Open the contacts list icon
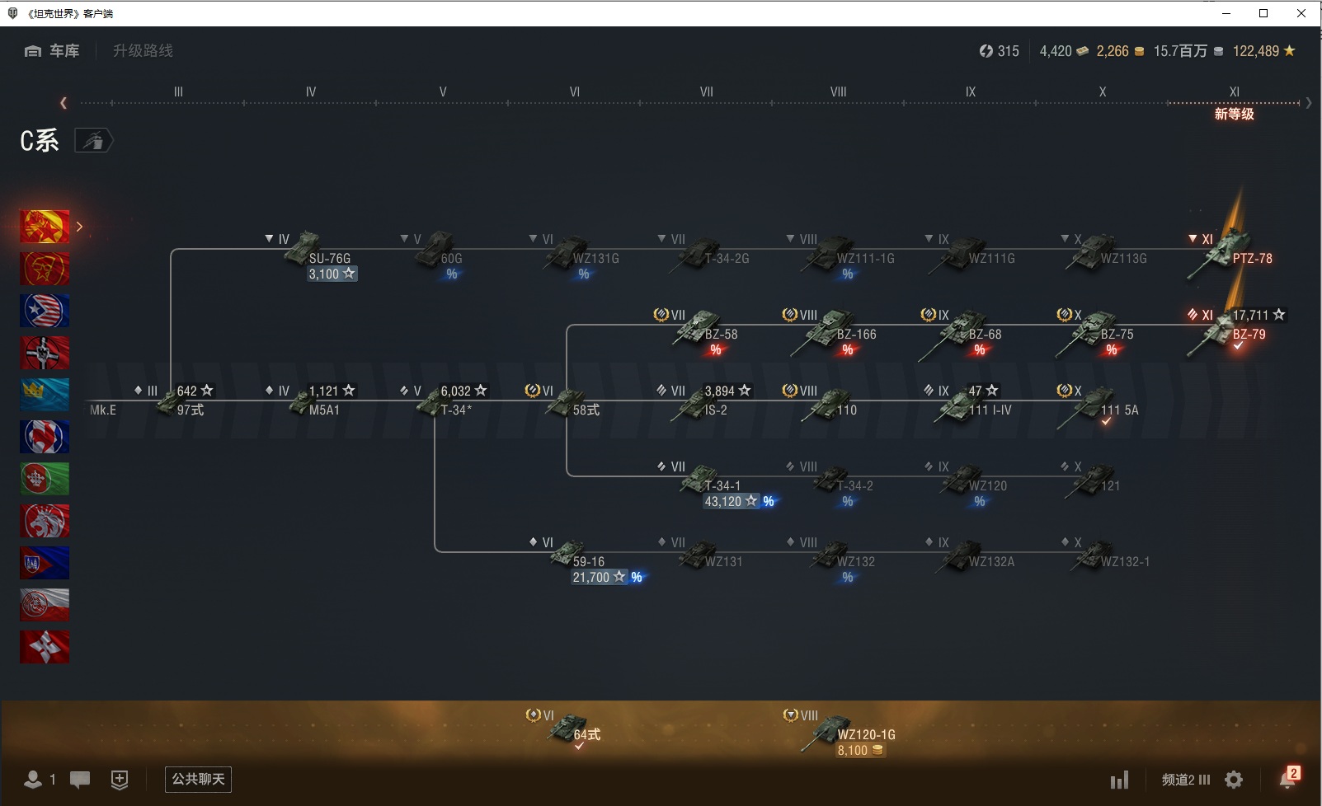 (x=33, y=779)
